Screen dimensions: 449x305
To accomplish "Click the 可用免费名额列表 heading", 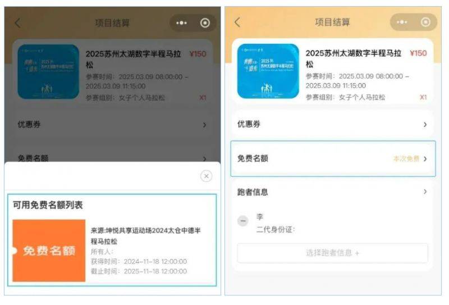I will tap(48, 205).
